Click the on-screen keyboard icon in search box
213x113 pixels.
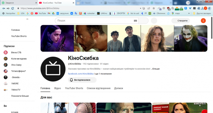tap(135, 21)
